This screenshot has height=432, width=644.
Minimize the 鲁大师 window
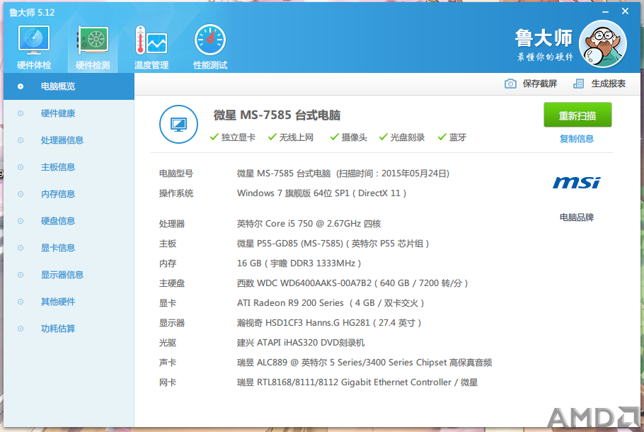pyautogui.click(x=605, y=12)
